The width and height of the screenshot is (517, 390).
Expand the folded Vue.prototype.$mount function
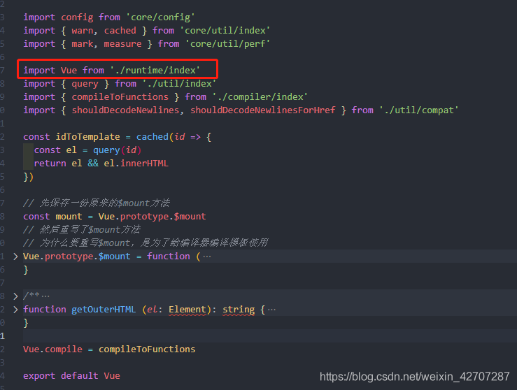coord(15,257)
